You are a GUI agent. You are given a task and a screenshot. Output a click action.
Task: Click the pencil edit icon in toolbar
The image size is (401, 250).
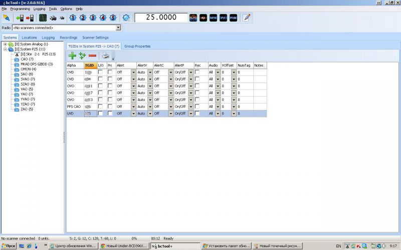tap(247, 17)
